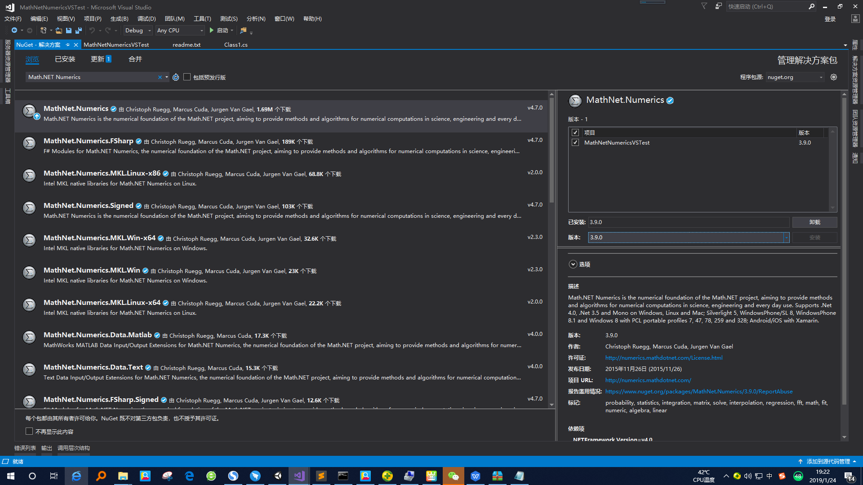The width and height of the screenshot is (863, 485).
Task: Click the New Project toolbar icon
Action: (44, 31)
